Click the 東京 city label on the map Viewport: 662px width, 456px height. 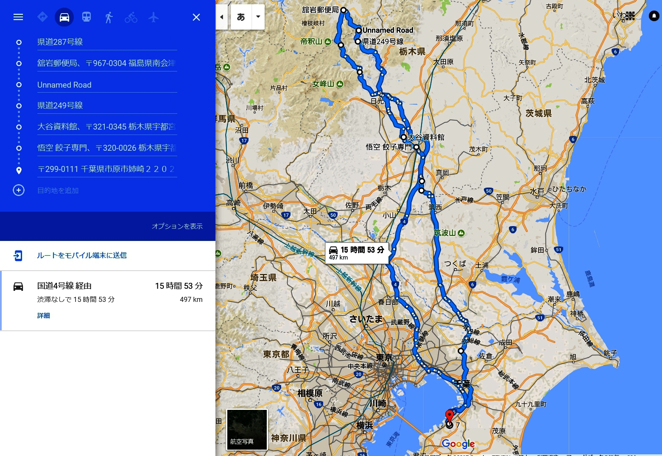click(384, 358)
